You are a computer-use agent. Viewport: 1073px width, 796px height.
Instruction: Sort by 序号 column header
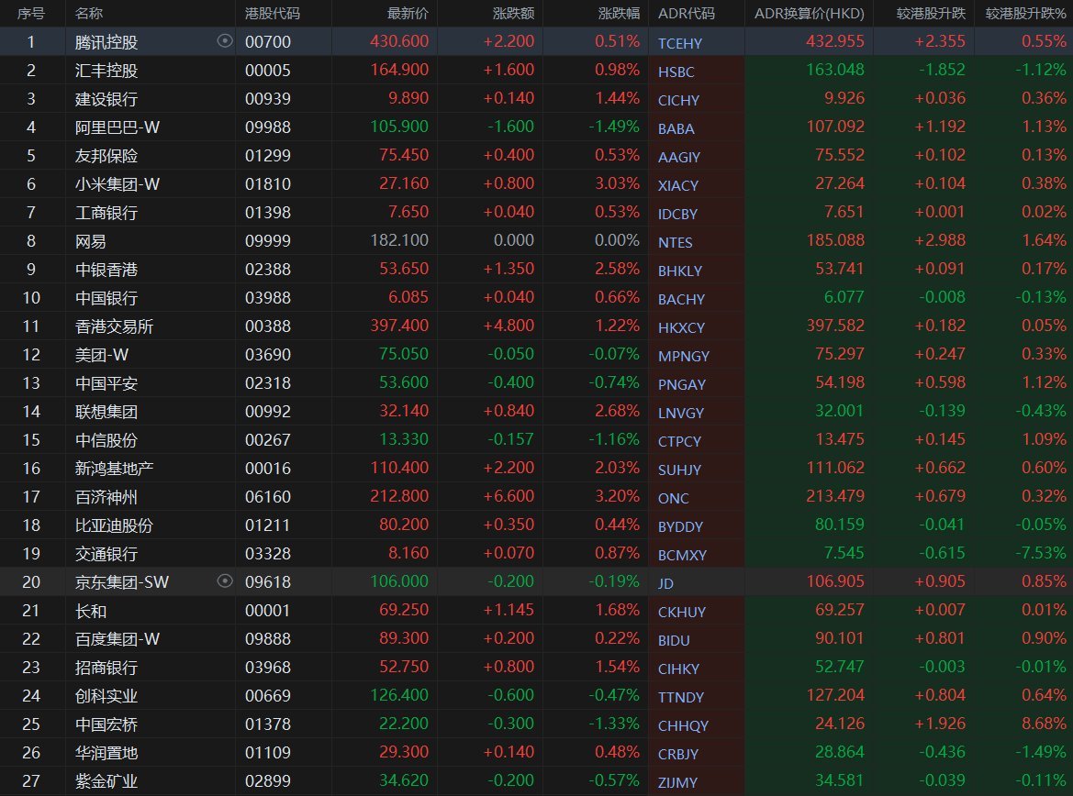[31, 13]
